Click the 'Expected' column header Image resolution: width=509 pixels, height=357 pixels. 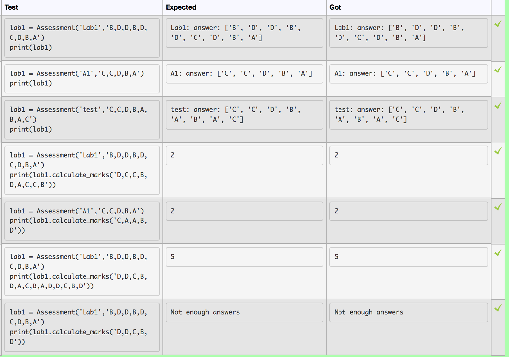click(x=181, y=7)
